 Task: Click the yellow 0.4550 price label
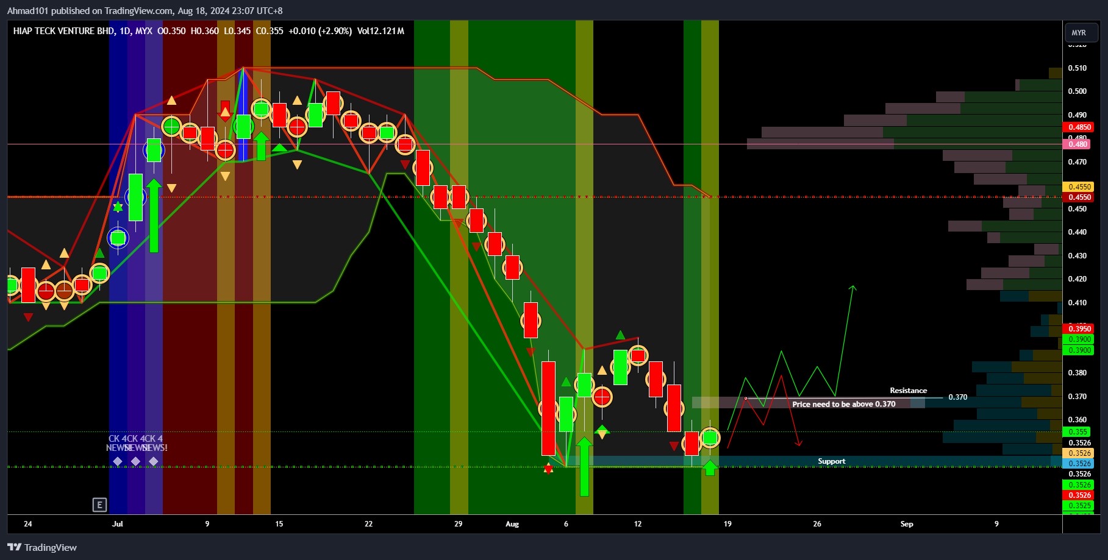(x=1079, y=187)
